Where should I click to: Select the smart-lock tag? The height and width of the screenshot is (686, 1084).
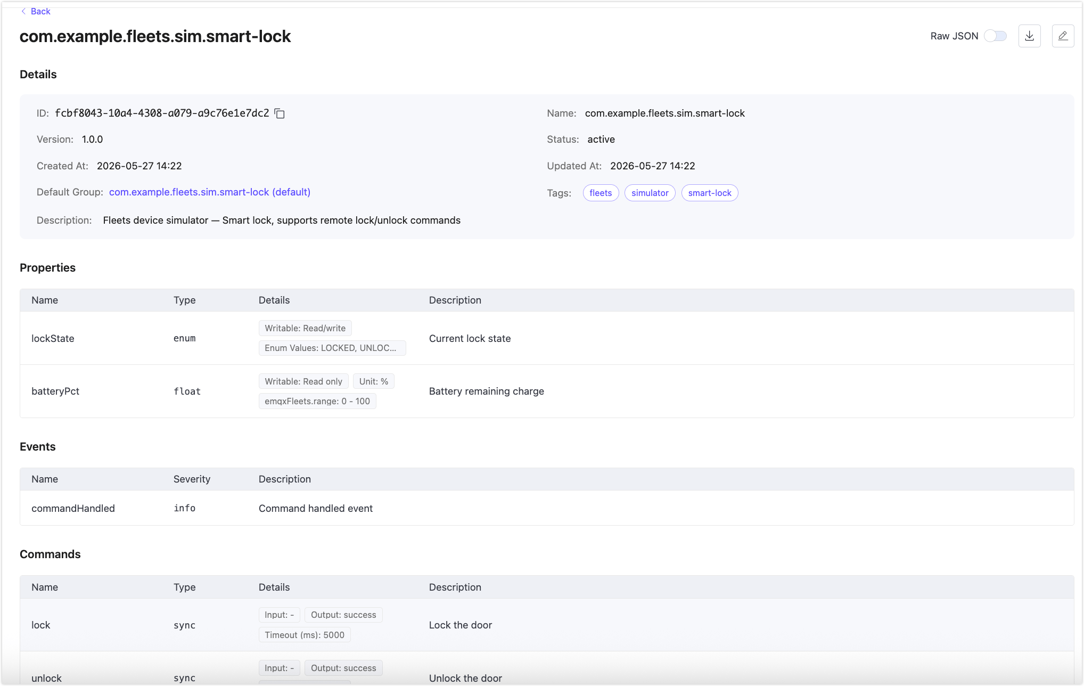(x=710, y=193)
